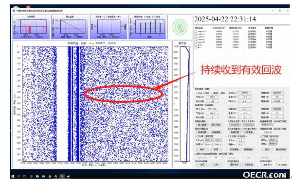Click the 数据处理 column header in target list

pyautogui.click(x=269, y=28)
